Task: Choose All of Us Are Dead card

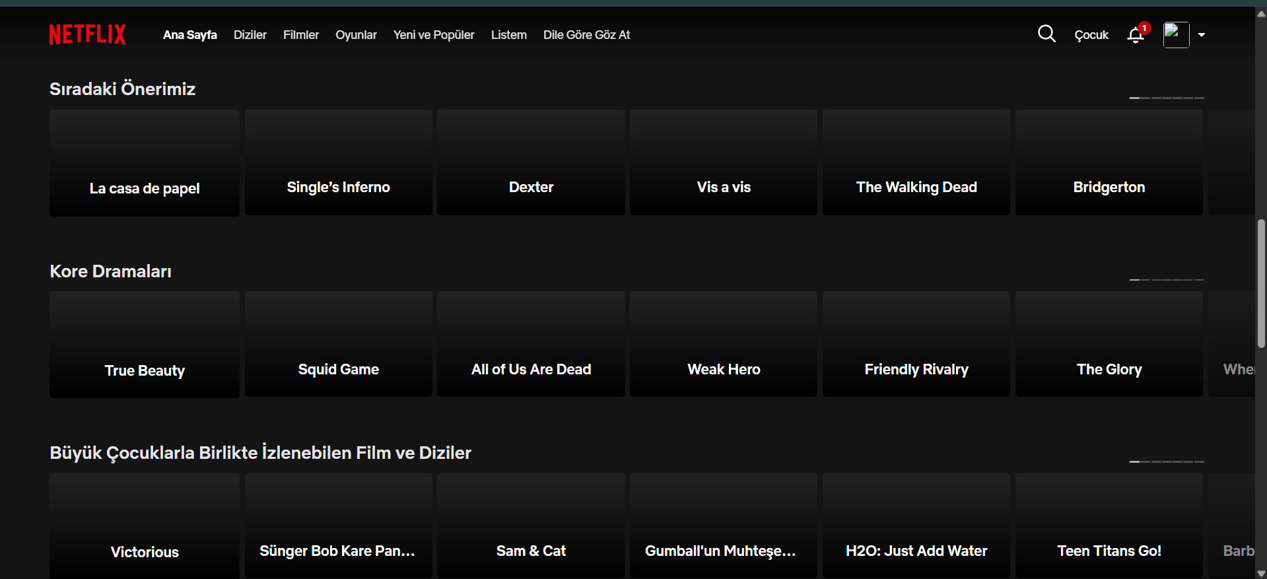Action: 531,344
